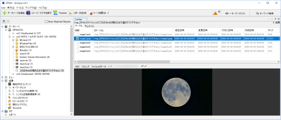
Task: Collapse the vol2 NTFS volume node
Action: [x=9, y=36]
